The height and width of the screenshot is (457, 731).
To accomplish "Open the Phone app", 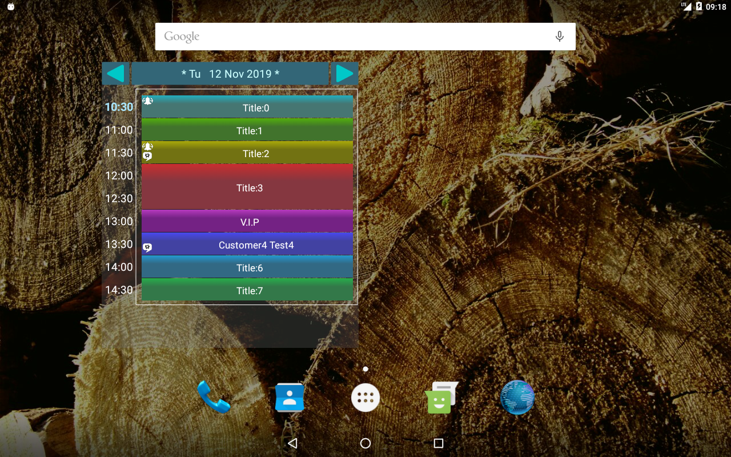I will [x=214, y=397].
